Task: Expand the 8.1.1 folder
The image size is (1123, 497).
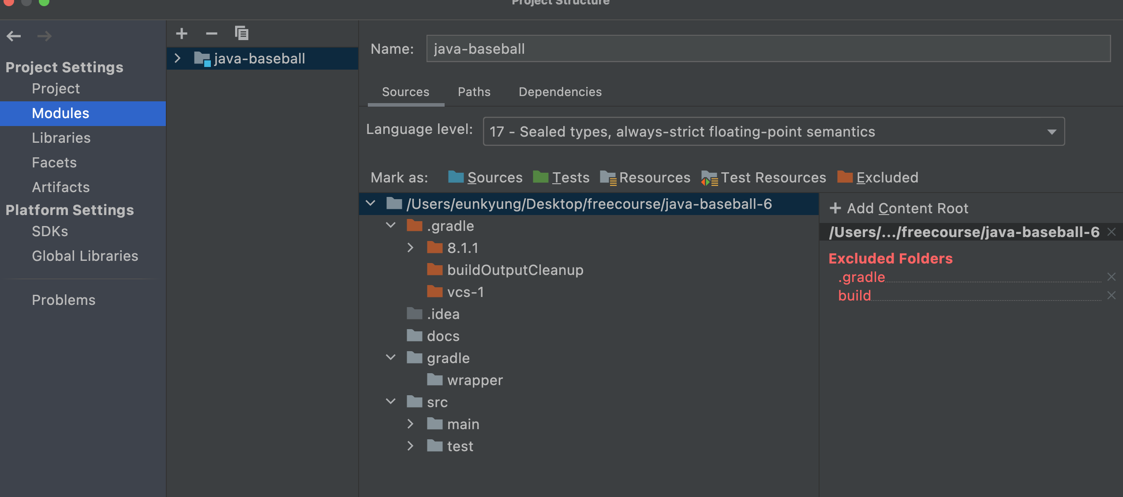Action: point(410,248)
